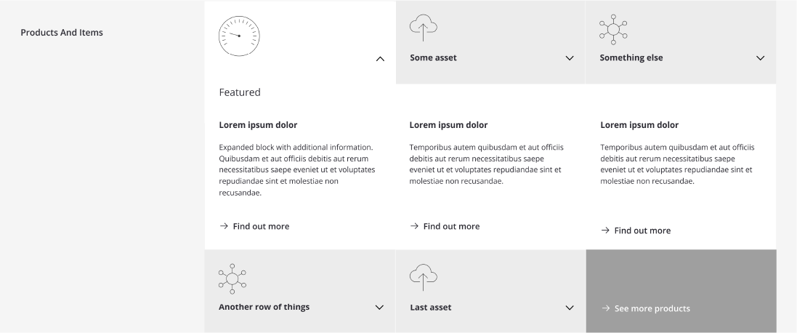The height and width of the screenshot is (333, 797).
Task: Select the Last asset tile label
Action: (x=431, y=308)
